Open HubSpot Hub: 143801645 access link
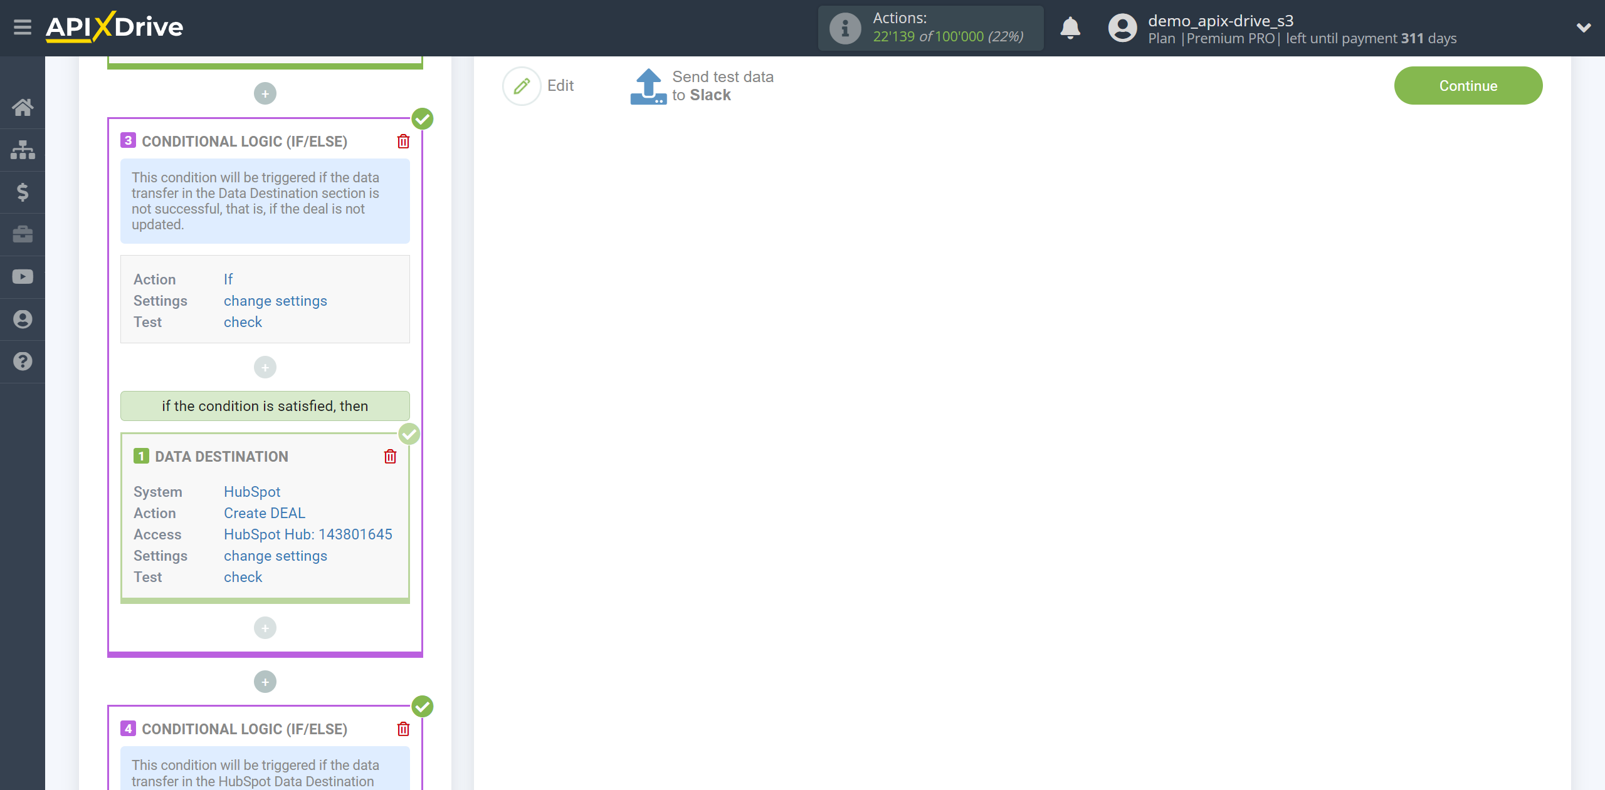The image size is (1605, 790). [x=308, y=534]
